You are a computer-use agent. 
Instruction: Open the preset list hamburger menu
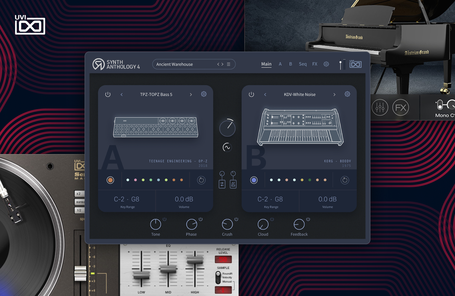[229, 64]
